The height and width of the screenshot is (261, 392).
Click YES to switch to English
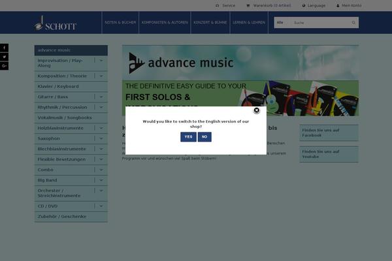pos(188,137)
